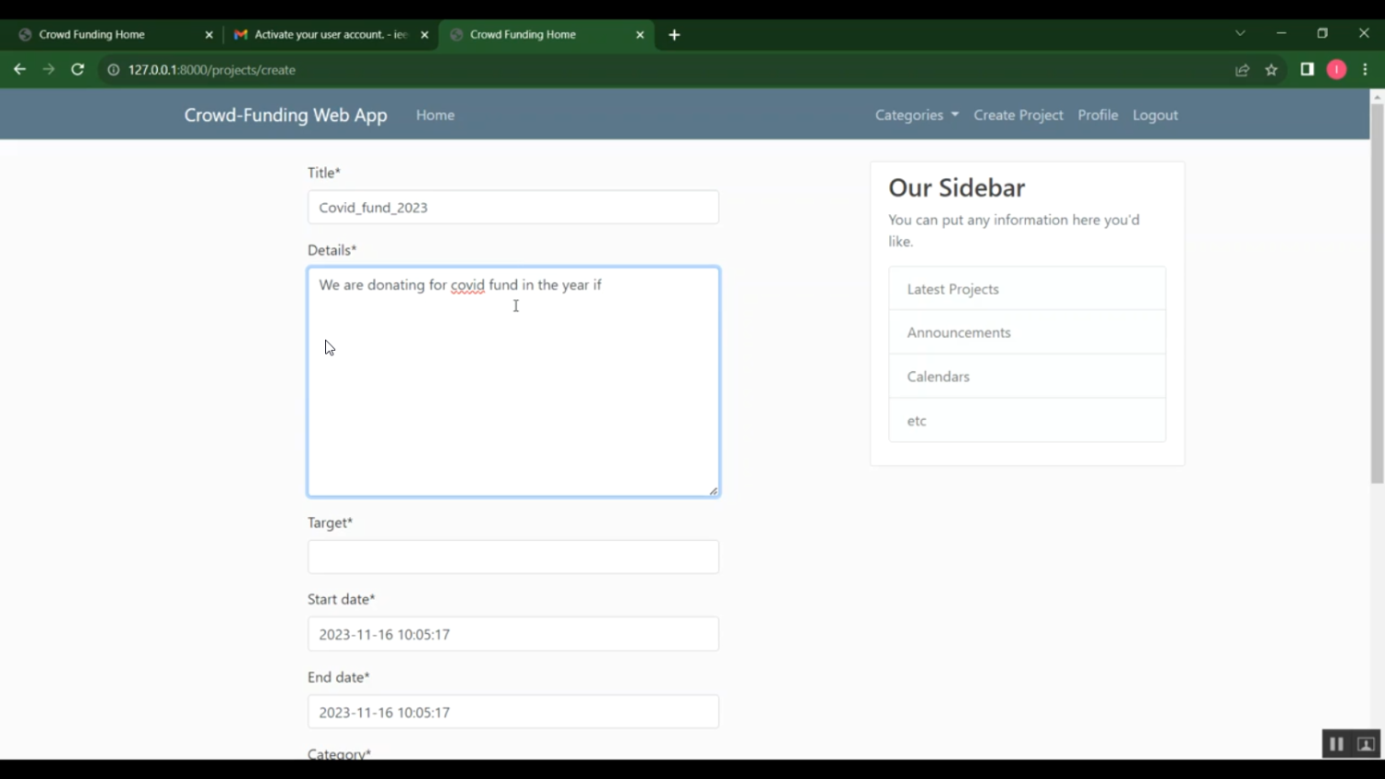Go to Create Project in navbar
This screenshot has height=779, width=1385.
1018,115
